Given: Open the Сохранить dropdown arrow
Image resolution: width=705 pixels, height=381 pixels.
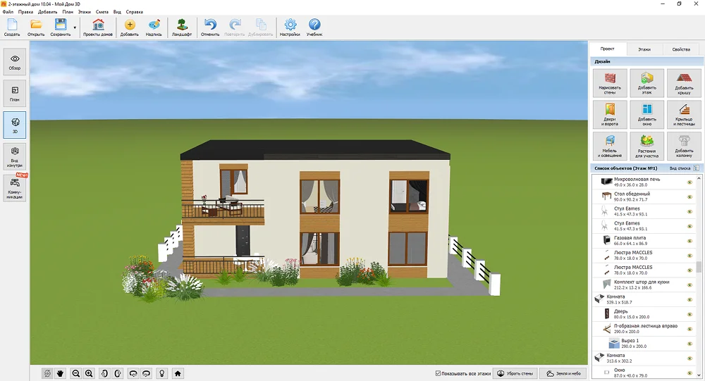Looking at the screenshot, I should 75,27.
